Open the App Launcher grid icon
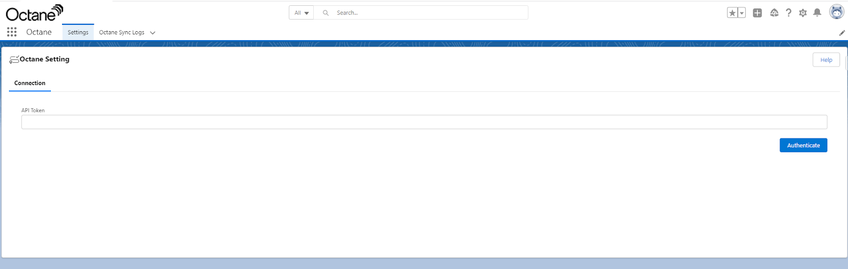This screenshot has height=269, width=848. pos(12,32)
